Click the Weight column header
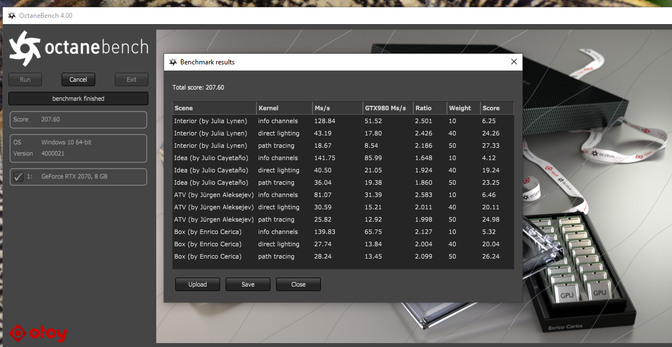 [464, 108]
